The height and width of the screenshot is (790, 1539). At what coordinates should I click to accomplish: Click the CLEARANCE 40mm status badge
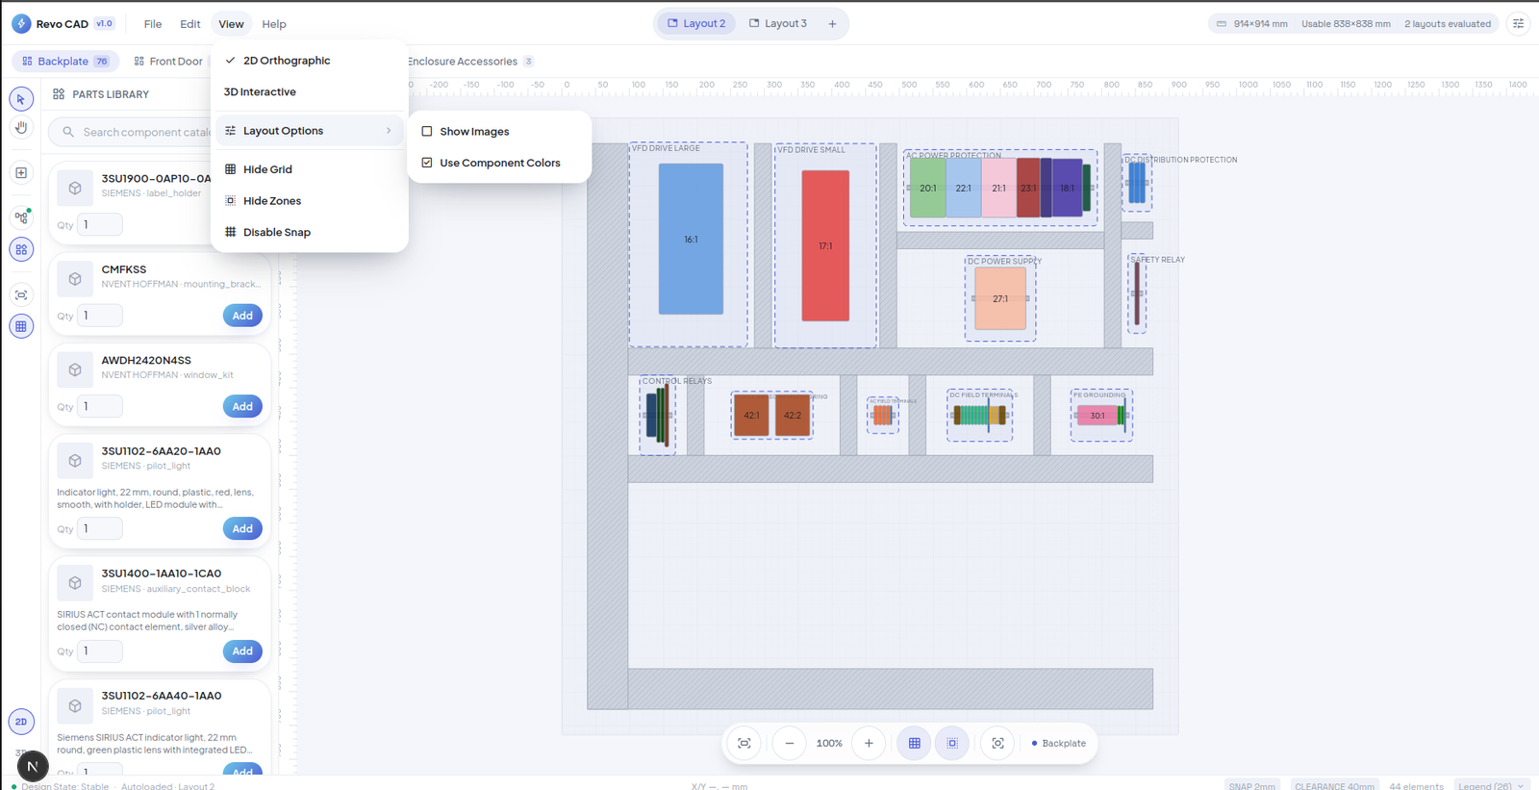tap(1334, 785)
